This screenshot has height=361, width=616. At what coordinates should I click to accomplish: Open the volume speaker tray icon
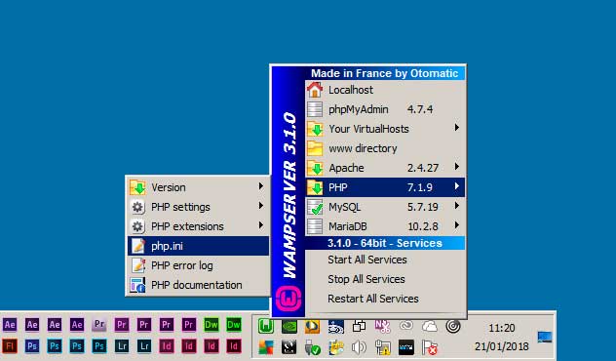point(359,347)
